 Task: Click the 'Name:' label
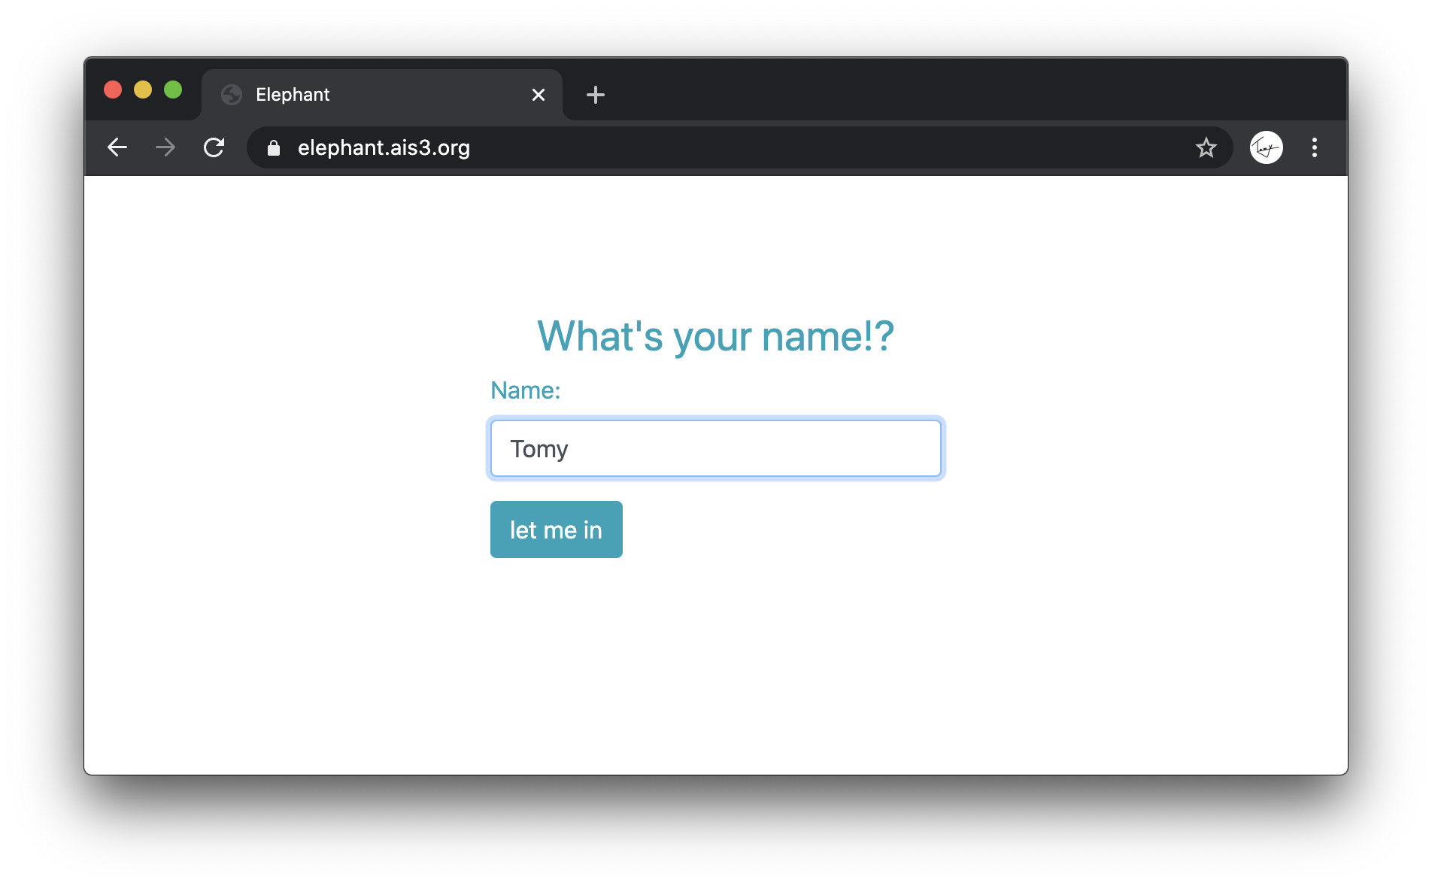pyautogui.click(x=526, y=390)
